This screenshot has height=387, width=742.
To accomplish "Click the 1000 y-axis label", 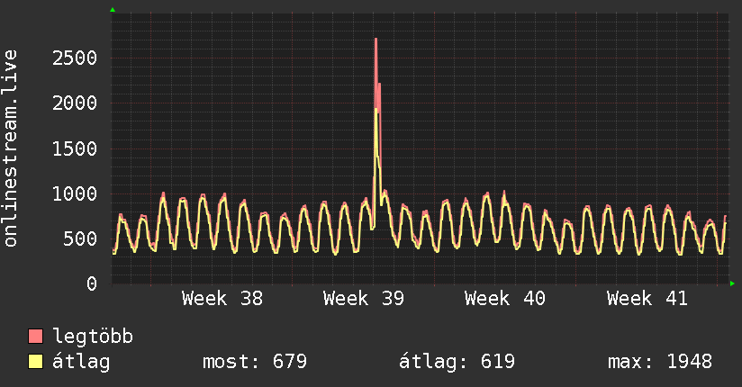I will tap(75, 193).
